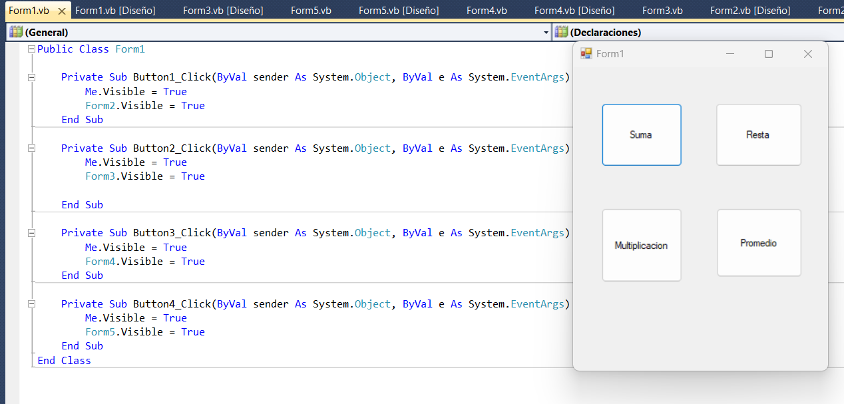This screenshot has width=844, height=404.
Task: Switch to the Form5.vb code tab
Action: point(311,11)
